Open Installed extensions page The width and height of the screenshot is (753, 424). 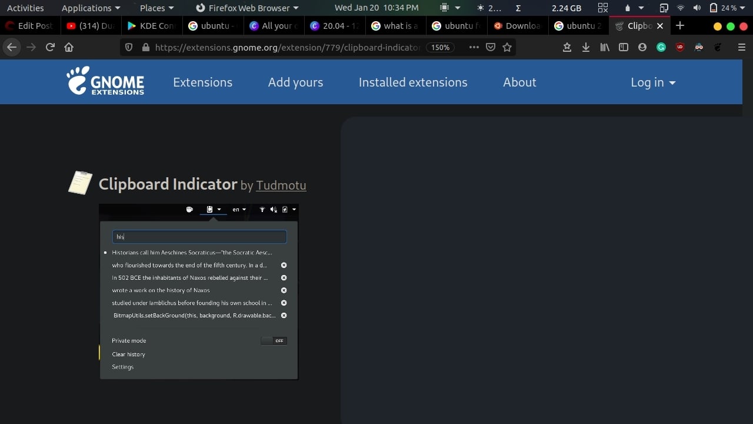[x=413, y=82]
